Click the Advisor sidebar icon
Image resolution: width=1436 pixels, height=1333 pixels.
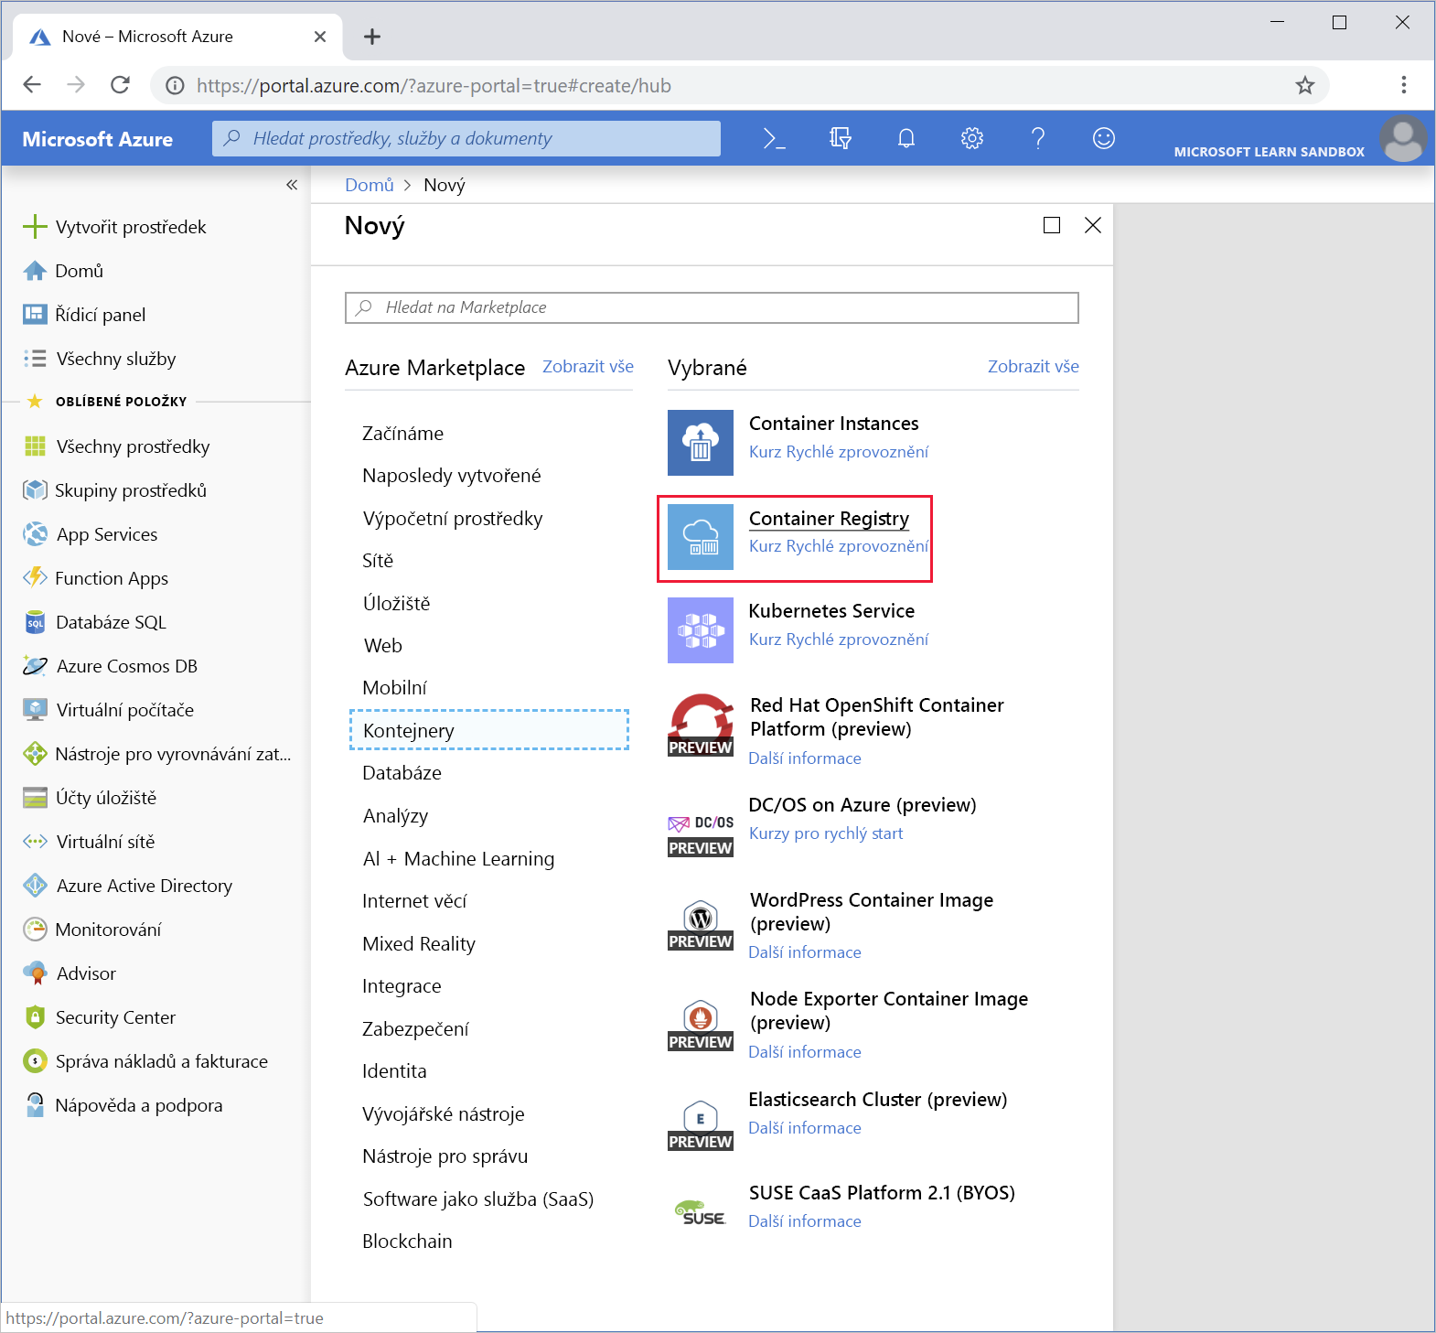(35, 973)
